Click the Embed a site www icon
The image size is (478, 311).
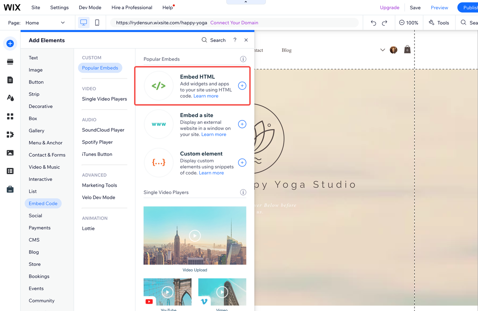coord(159,124)
